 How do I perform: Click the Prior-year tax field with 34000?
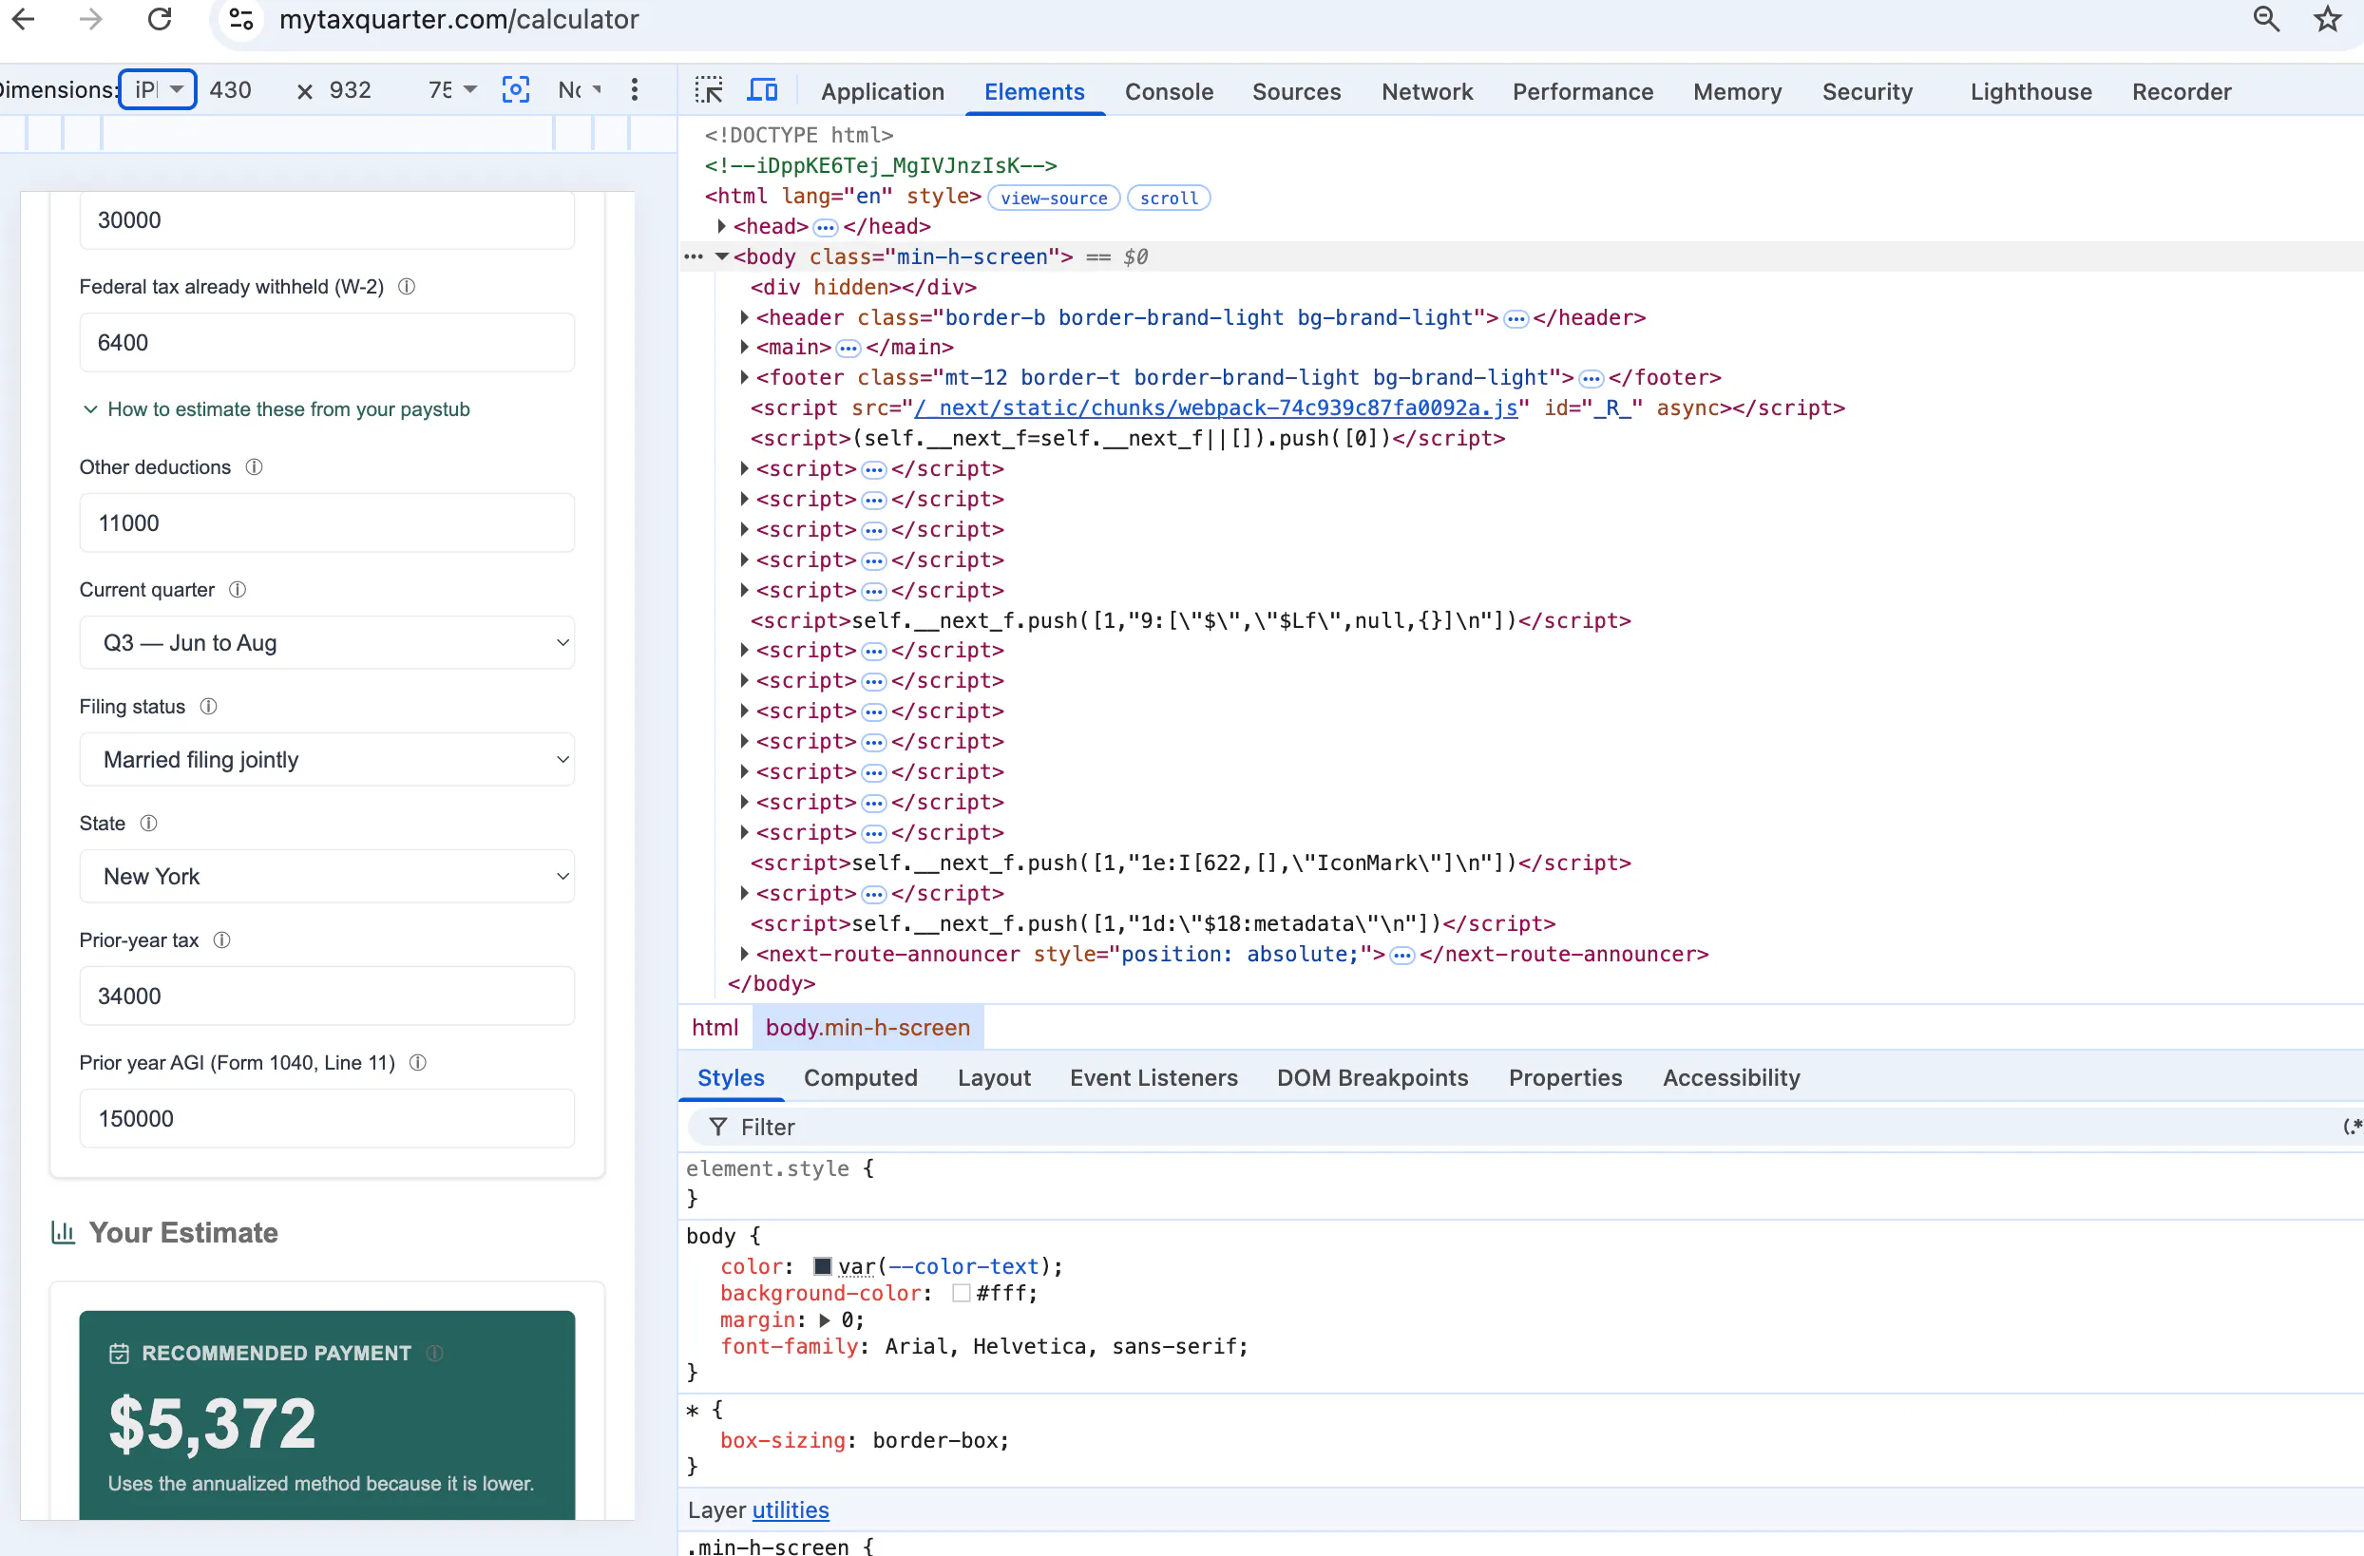click(x=327, y=996)
